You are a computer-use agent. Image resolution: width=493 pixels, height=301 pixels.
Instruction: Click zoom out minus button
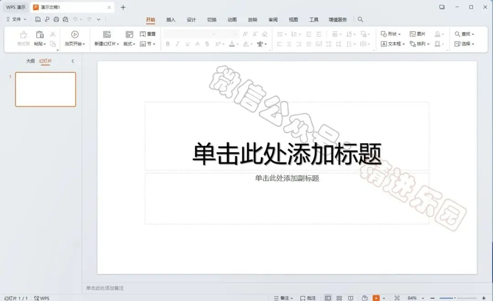click(x=433, y=298)
